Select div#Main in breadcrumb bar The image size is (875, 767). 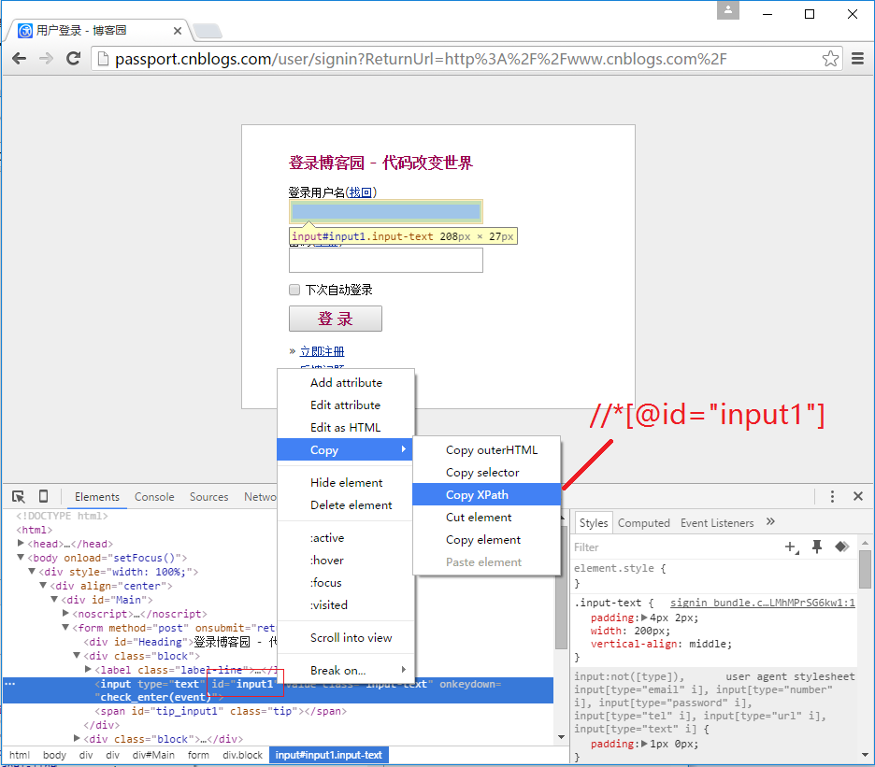tap(153, 755)
